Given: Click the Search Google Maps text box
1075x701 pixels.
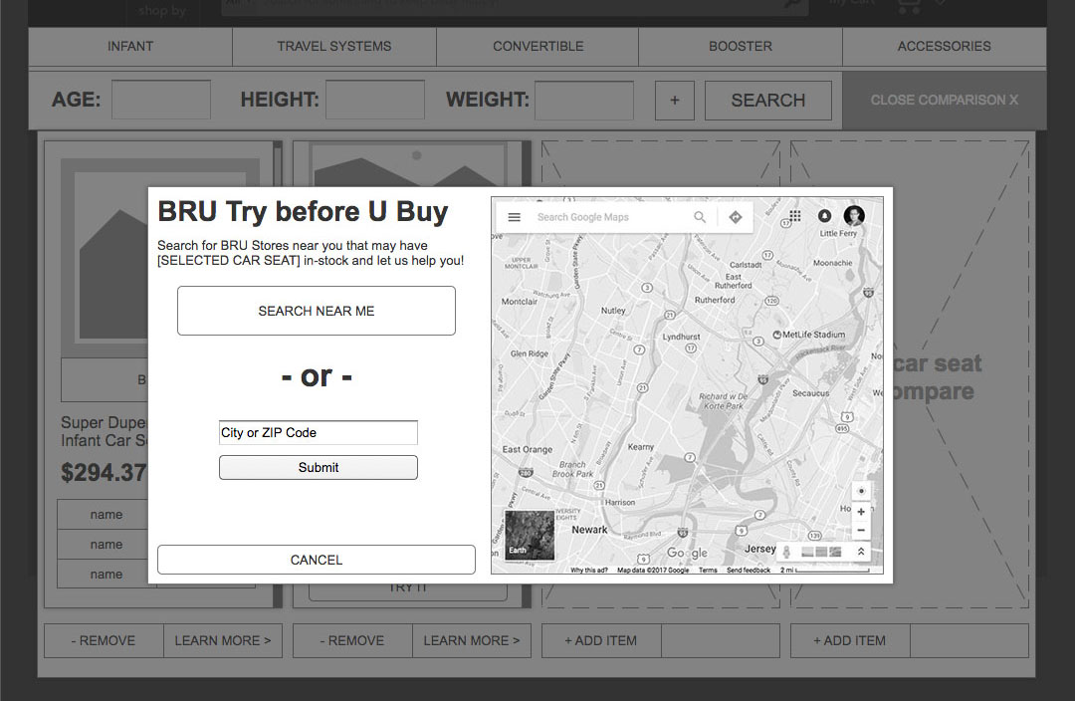Looking at the screenshot, I should pos(607,217).
